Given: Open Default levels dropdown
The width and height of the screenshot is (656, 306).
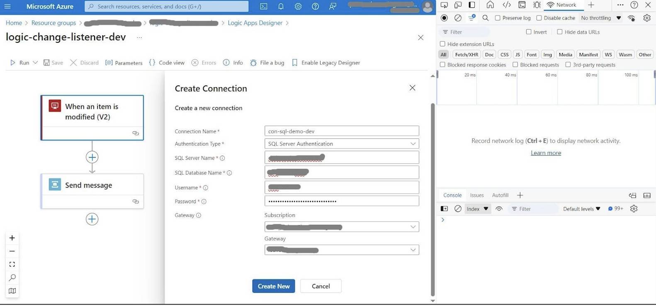Looking at the screenshot, I should (581, 209).
